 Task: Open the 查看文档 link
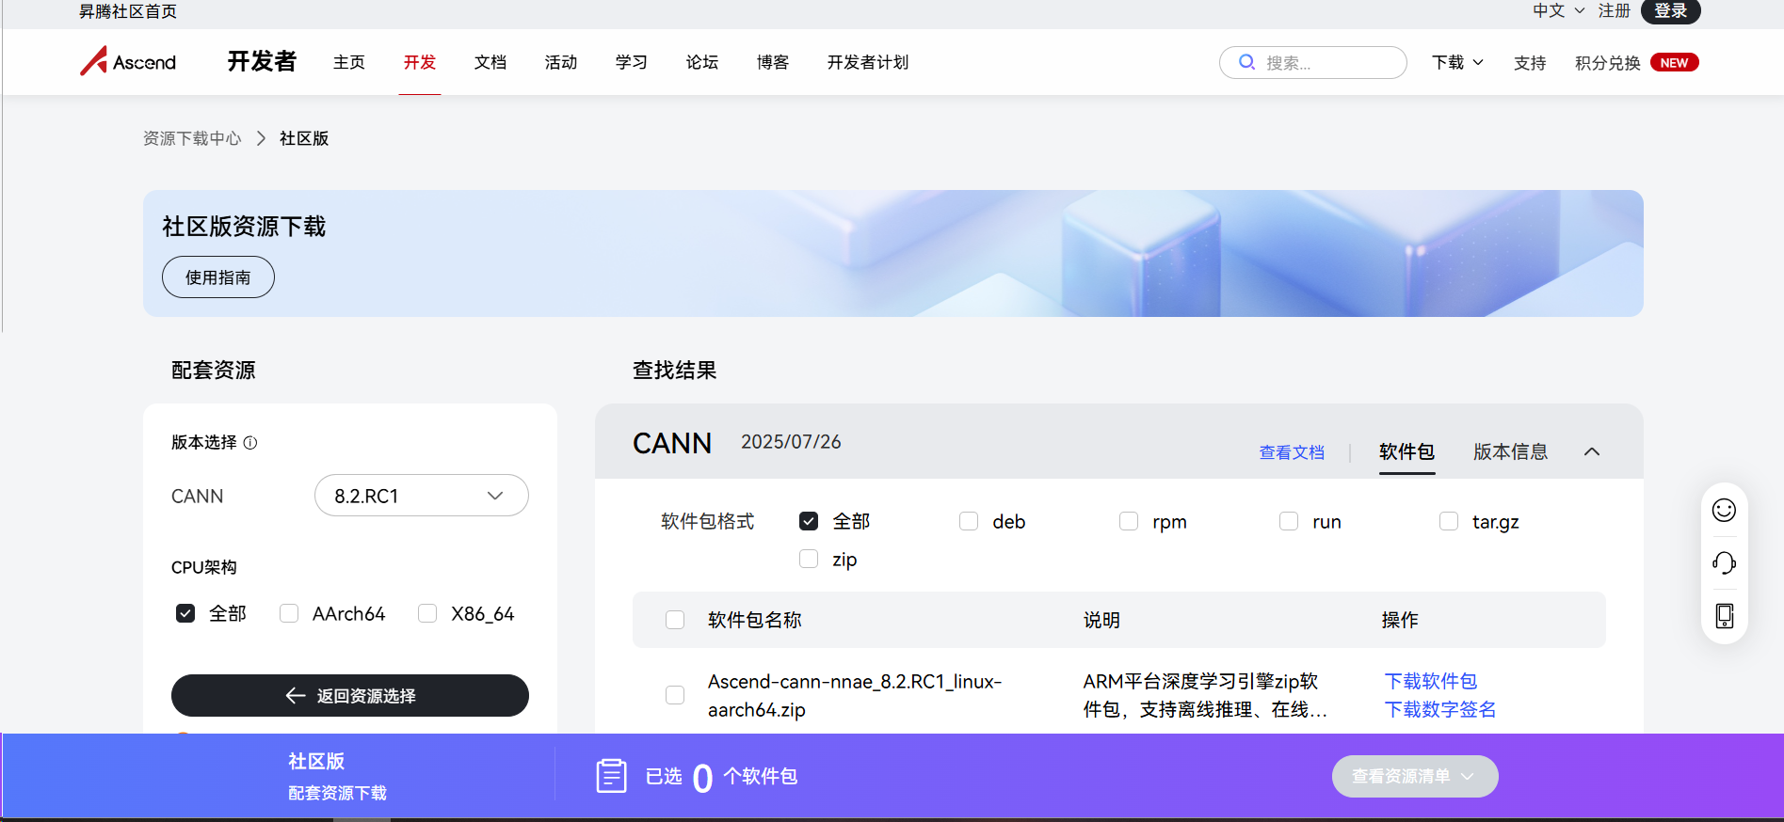tap(1292, 452)
